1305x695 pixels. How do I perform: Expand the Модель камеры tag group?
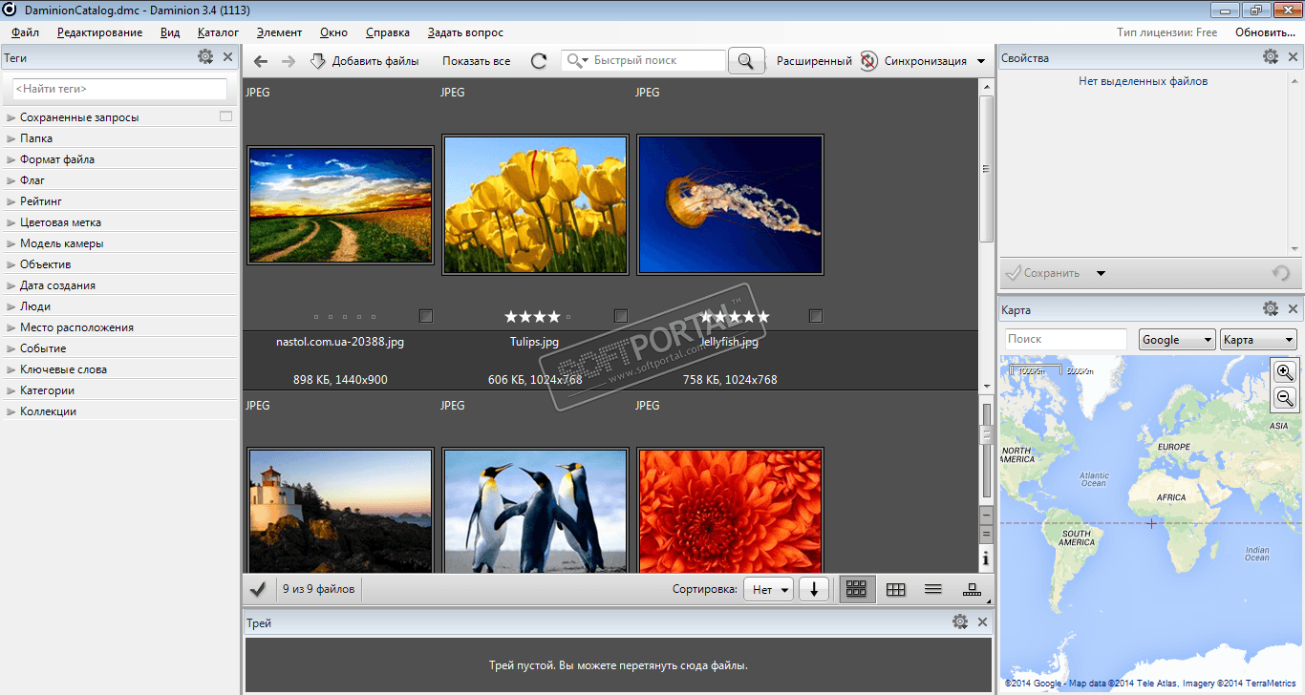point(11,243)
